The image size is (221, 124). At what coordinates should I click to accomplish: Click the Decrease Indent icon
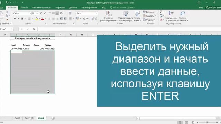tap(61, 19)
